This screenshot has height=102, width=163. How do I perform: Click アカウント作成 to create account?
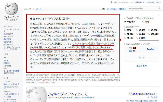click(148, 2)
